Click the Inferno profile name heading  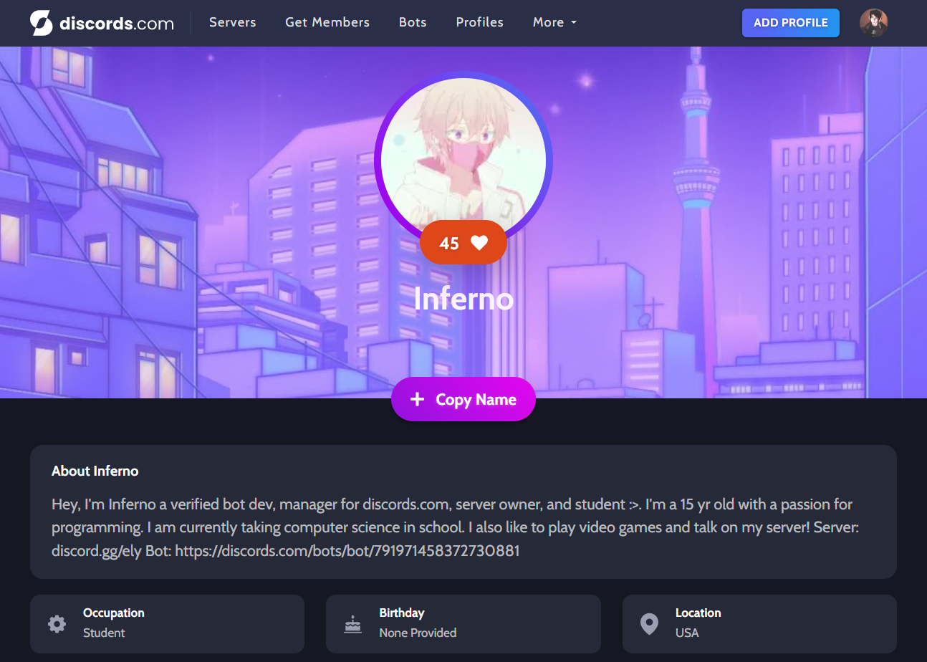pos(463,298)
